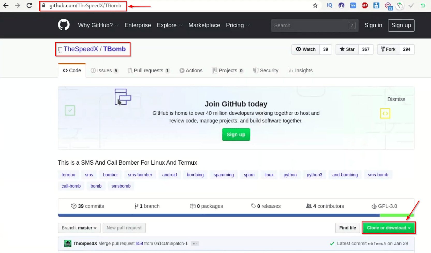View 0 packages link
The image size is (431, 253).
pos(206,206)
